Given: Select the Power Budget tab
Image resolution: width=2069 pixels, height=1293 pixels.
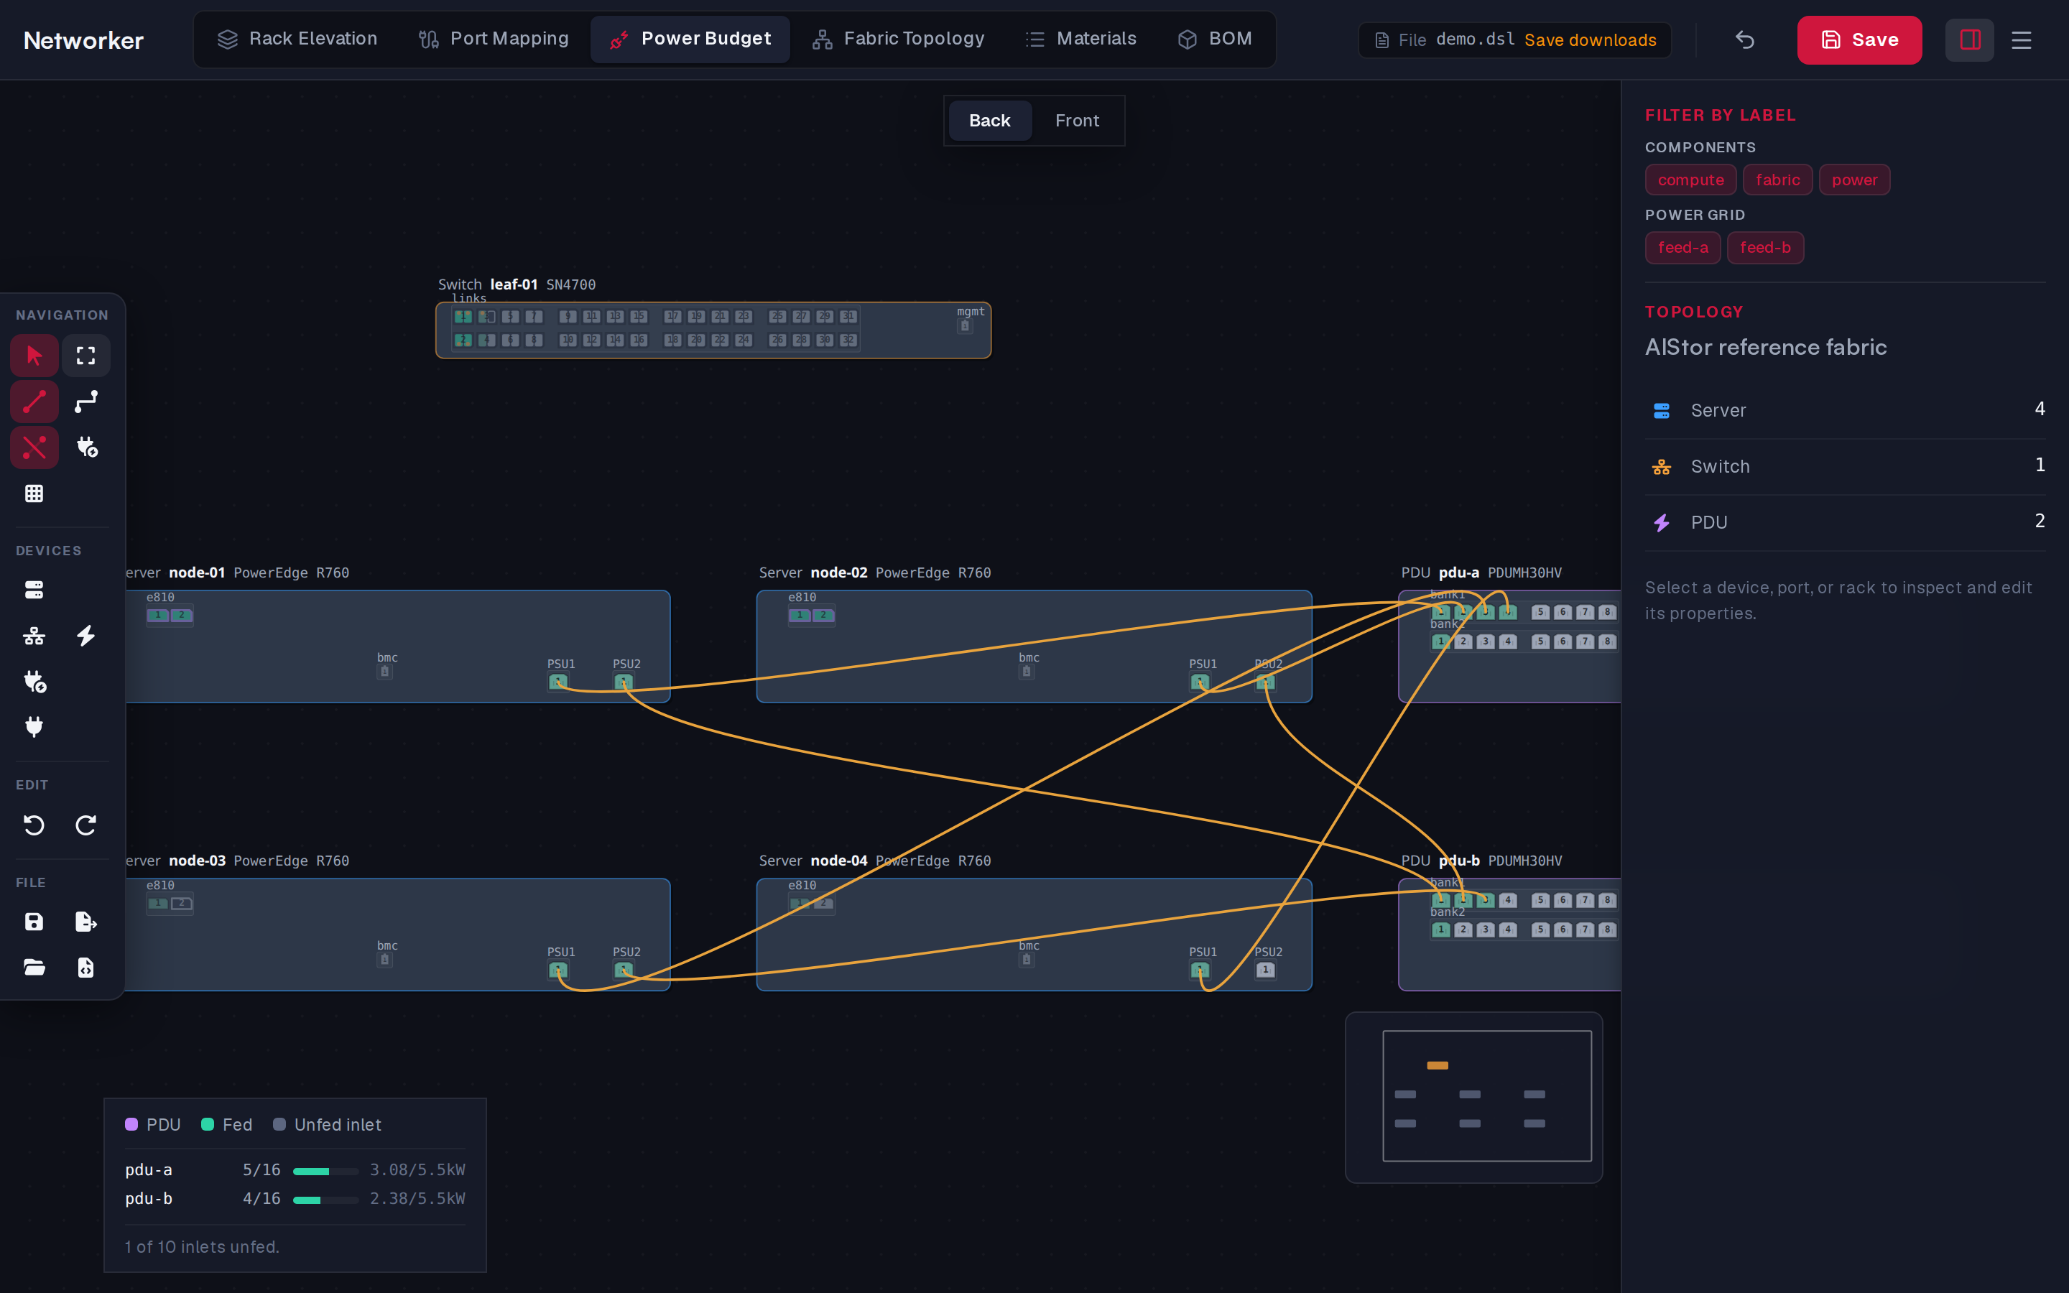Looking at the screenshot, I should coord(690,40).
